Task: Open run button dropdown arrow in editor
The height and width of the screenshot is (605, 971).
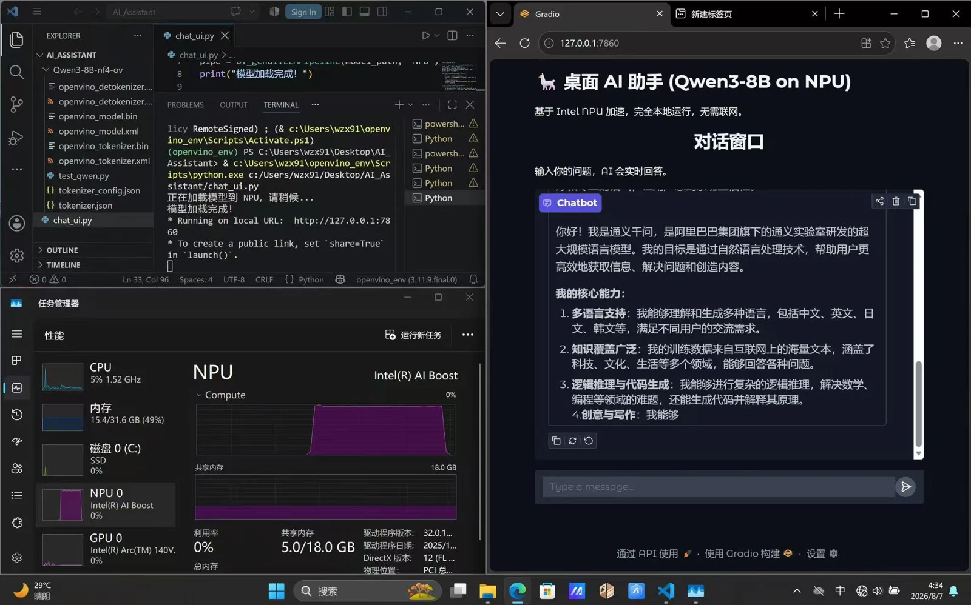Action: click(x=436, y=36)
